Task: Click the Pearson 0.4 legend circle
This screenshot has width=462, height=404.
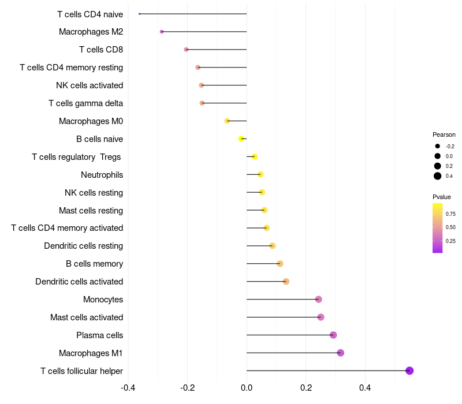Action: click(x=438, y=176)
